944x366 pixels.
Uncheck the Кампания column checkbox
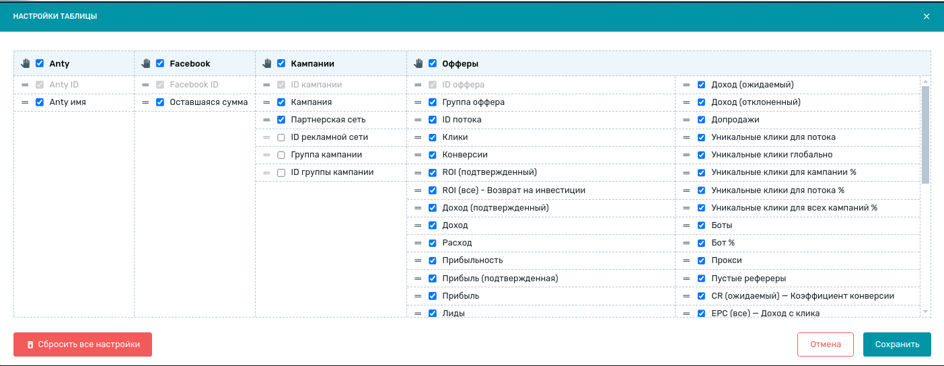point(281,102)
